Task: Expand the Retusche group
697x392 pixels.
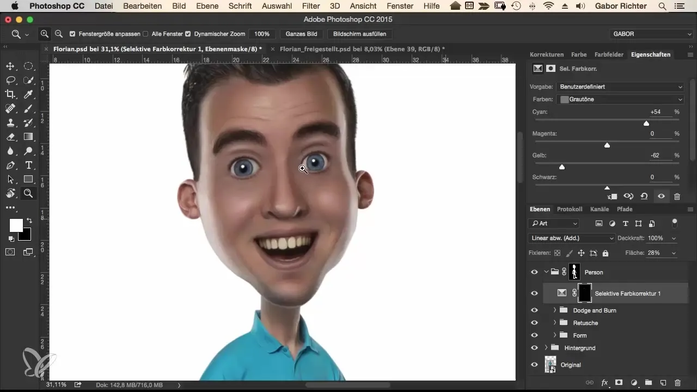Action: pos(554,323)
